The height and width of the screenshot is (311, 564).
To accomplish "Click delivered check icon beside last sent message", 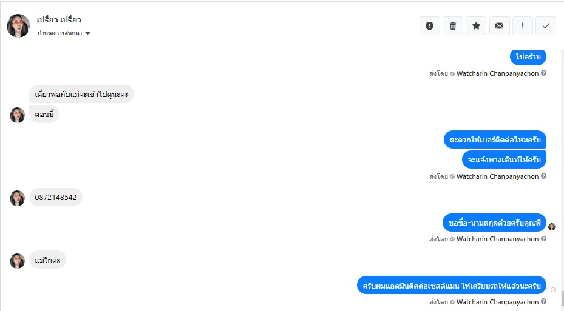I will click(x=552, y=290).
